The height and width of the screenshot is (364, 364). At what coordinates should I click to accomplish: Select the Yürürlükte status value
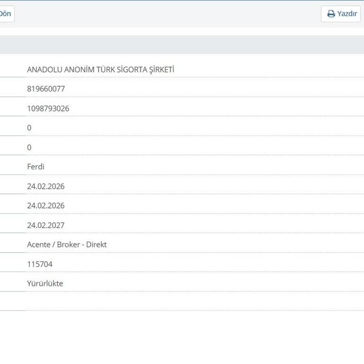(45, 283)
